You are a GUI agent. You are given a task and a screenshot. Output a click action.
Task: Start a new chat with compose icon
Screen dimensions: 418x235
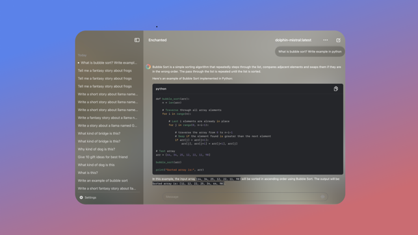click(x=338, y=40)
